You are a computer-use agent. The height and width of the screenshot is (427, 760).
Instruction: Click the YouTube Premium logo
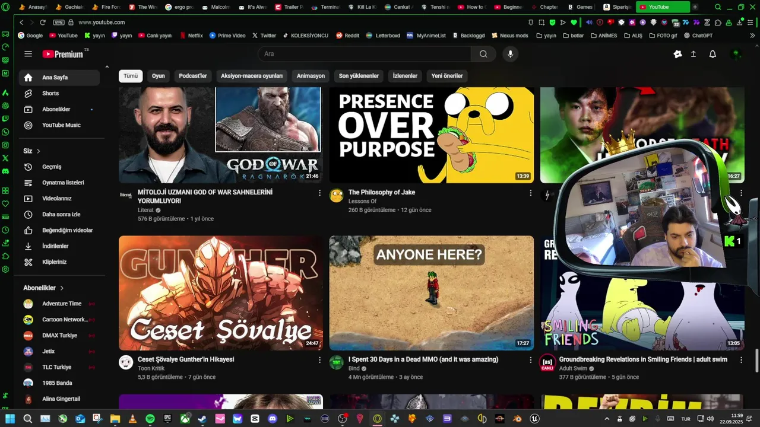point(62,54)
